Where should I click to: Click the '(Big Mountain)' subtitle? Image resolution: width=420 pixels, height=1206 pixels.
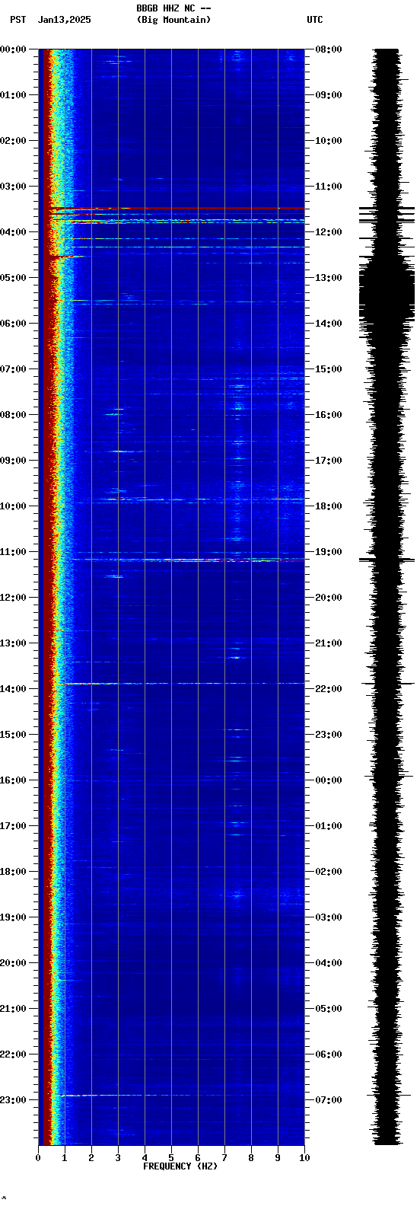[173, 20]
